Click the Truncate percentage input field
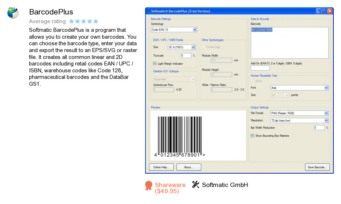This screenshot has height=204, width=341. pyautogui.click(x=186, y=56)
